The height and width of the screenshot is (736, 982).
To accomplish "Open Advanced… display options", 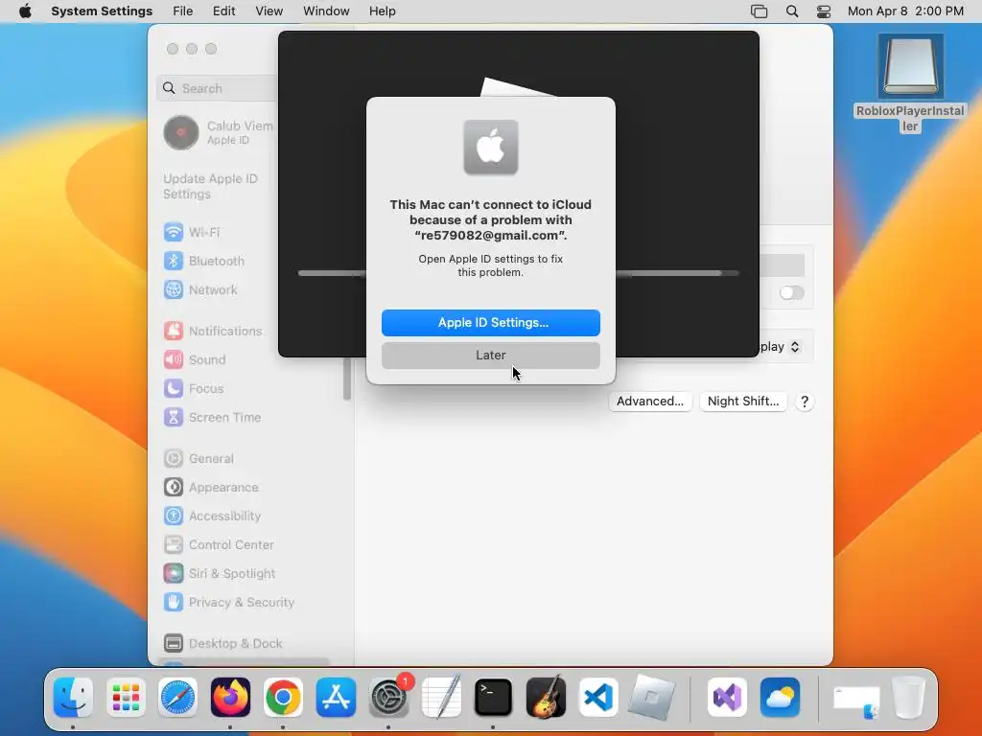I will 649,402.
